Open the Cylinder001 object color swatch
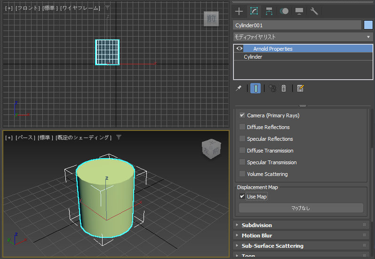The image size is (375, 259). coord(368,25)
